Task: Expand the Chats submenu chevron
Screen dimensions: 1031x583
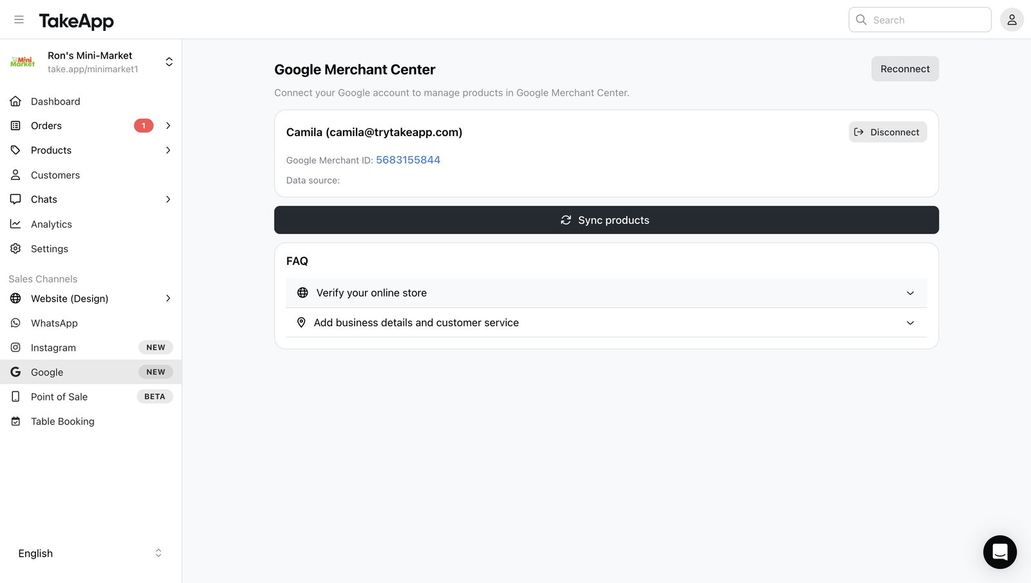Action: coord(168,199)
